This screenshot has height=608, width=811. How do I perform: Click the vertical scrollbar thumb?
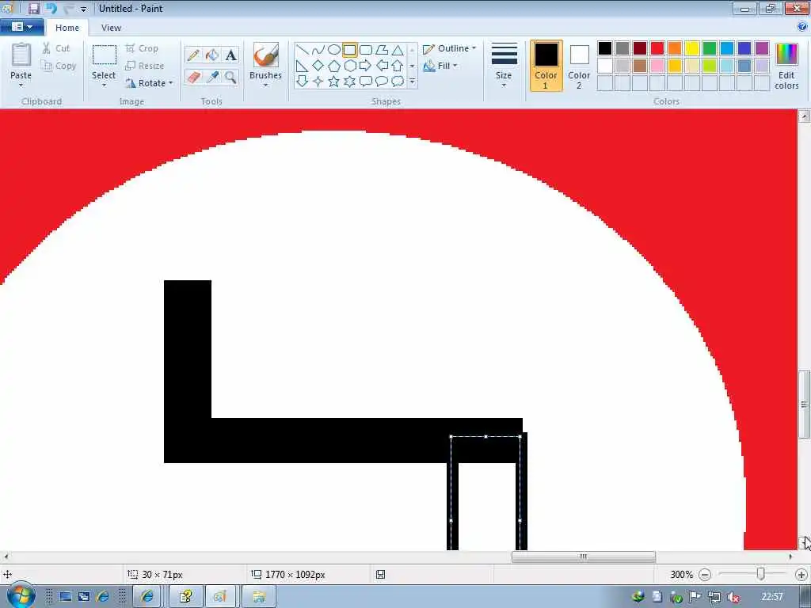tap(804, 405)
